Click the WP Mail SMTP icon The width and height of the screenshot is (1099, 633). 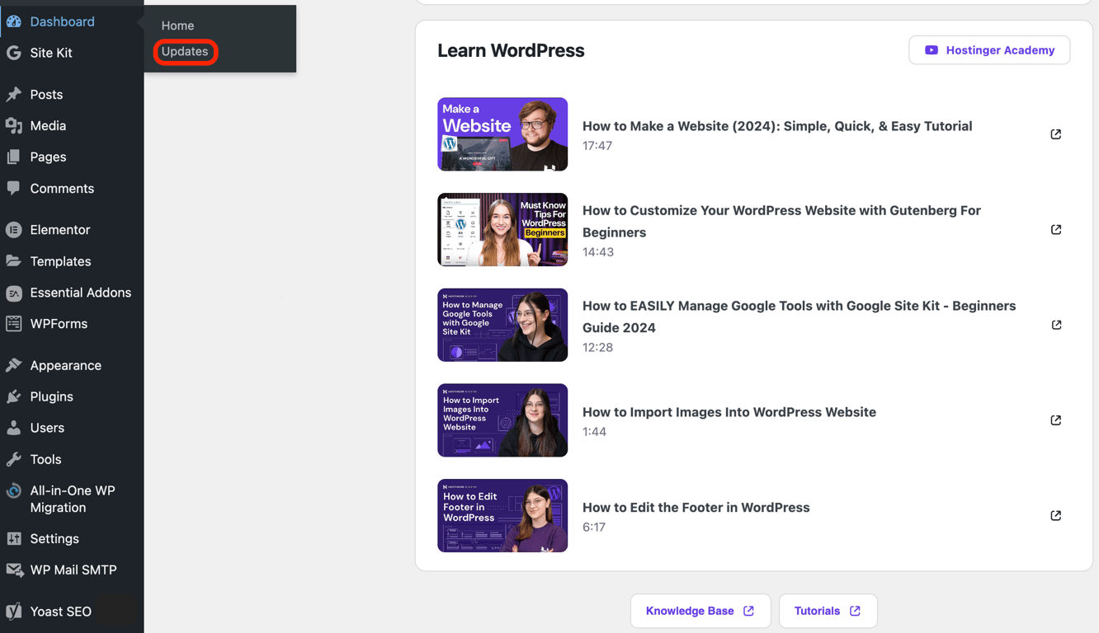pyautogui.click(x=15, y=570)
